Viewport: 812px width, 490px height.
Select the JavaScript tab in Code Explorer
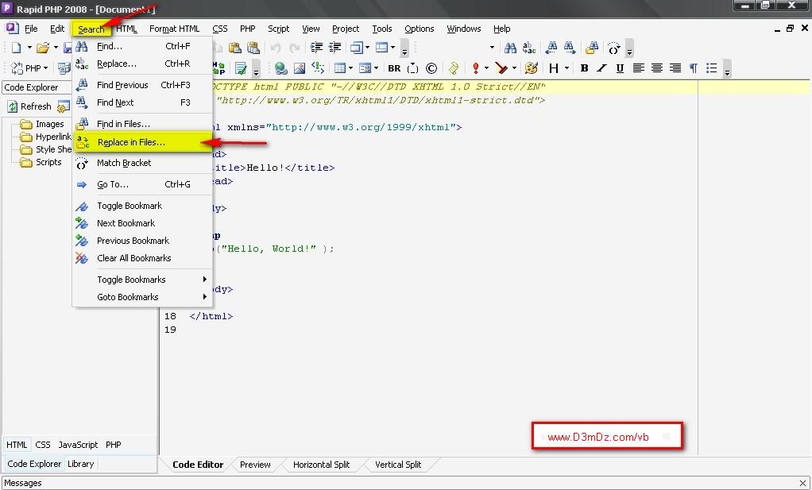click(x=78, y=445)
